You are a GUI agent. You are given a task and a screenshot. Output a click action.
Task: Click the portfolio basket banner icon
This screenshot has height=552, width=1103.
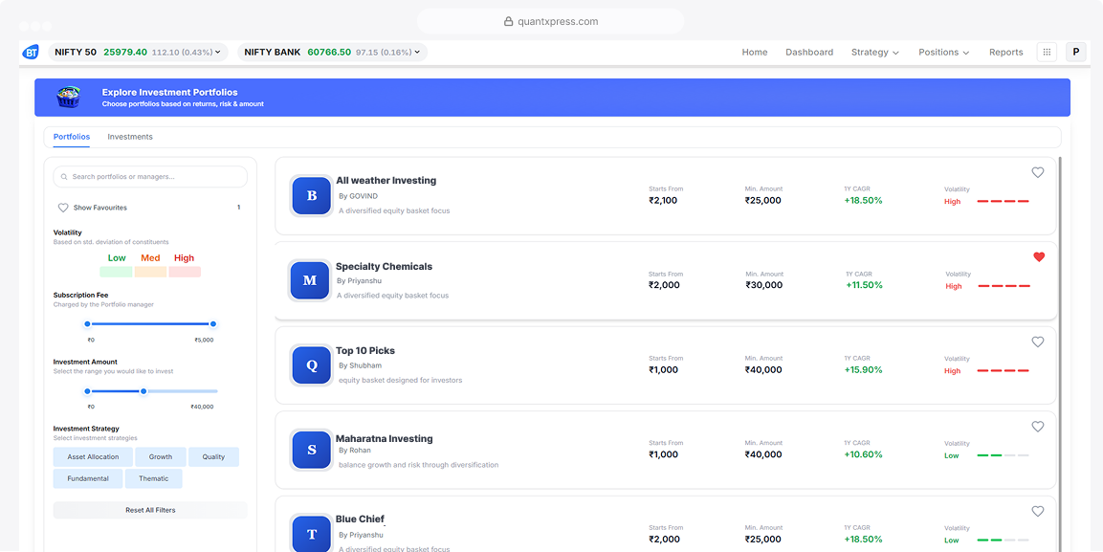[x=68, y=97]
